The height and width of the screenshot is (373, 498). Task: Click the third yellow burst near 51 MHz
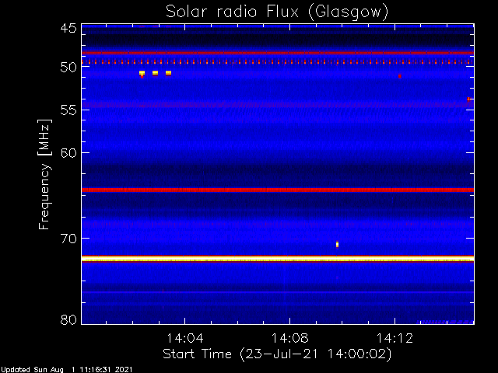click(169, 73)
